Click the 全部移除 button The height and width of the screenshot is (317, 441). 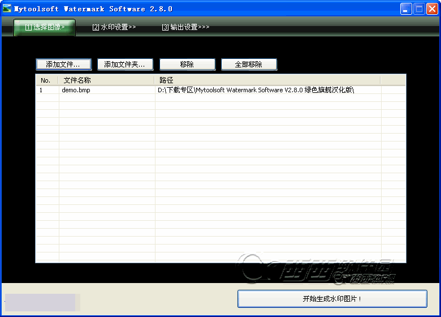249,65
